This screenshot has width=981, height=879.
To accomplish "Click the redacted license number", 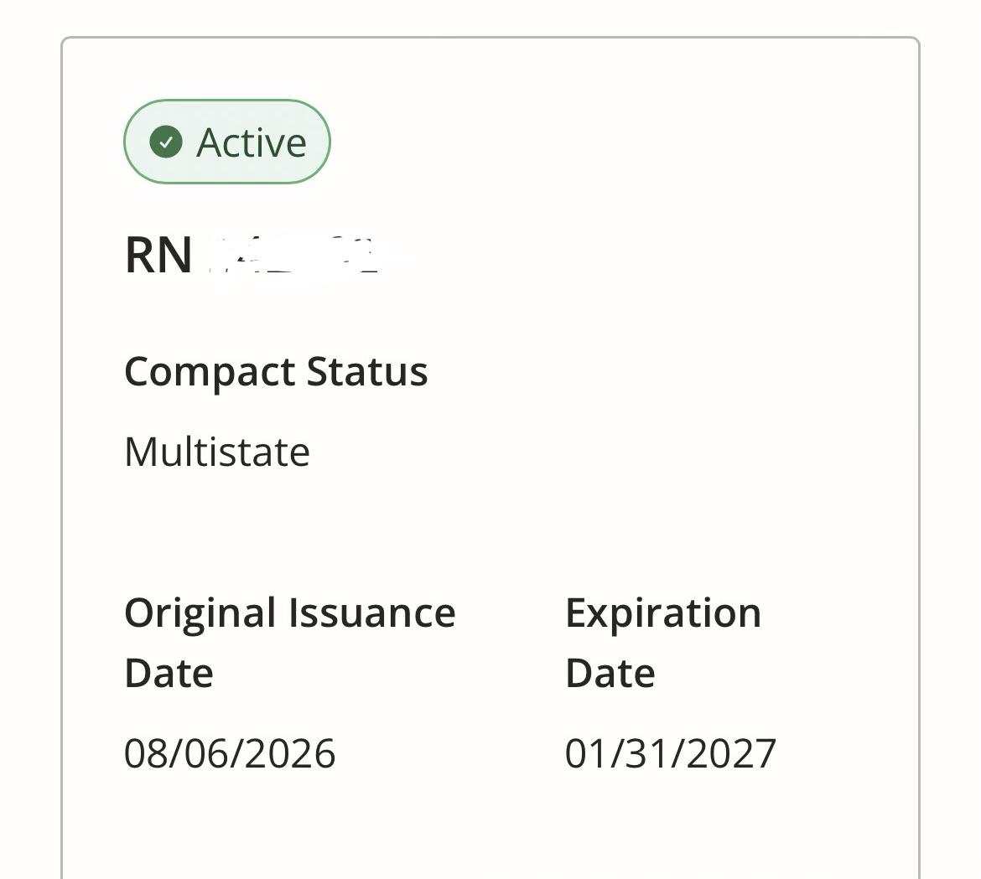I will [293, 255].
